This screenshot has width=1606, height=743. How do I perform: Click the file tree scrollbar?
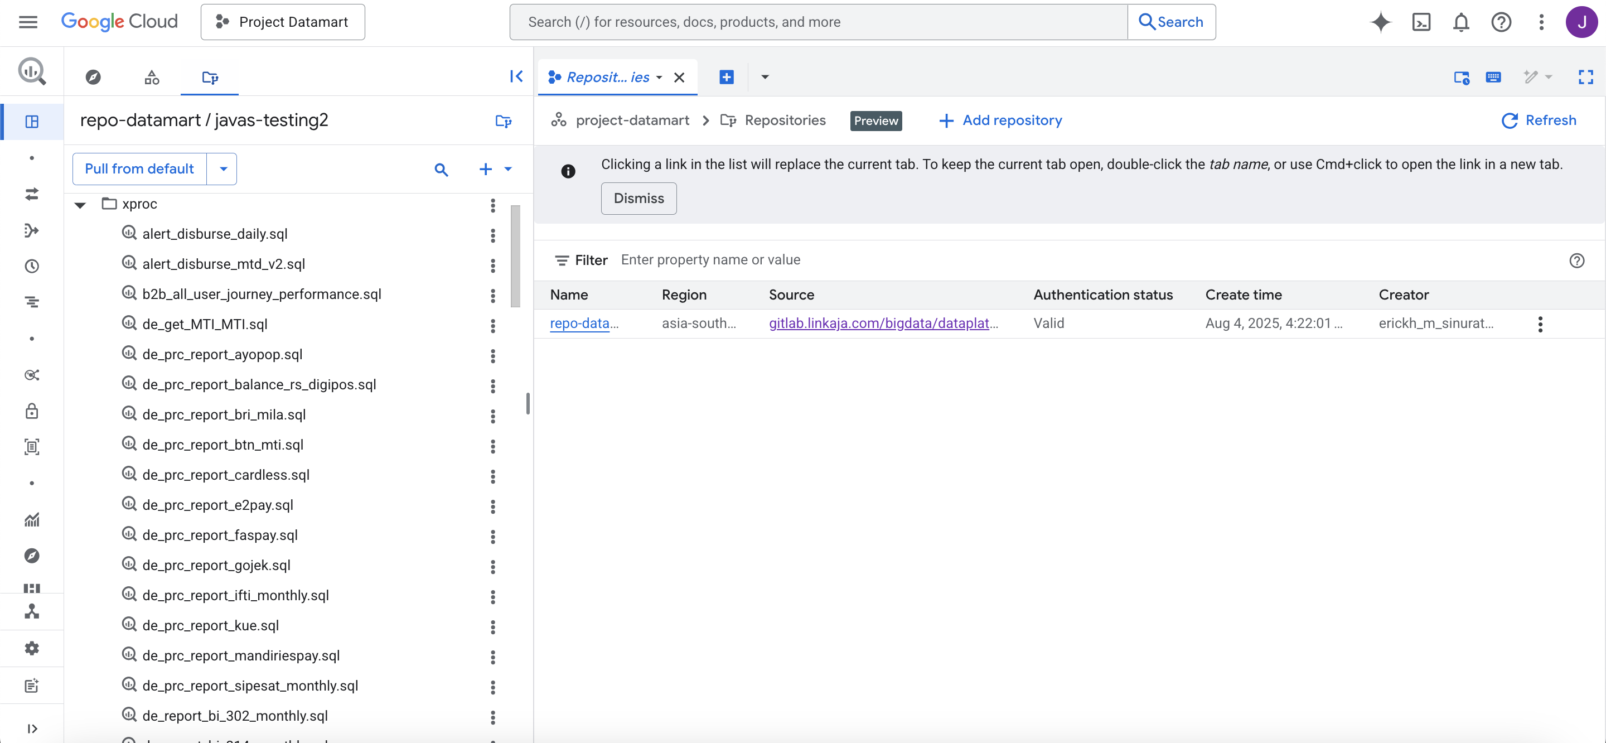click(x=515, y=256)
